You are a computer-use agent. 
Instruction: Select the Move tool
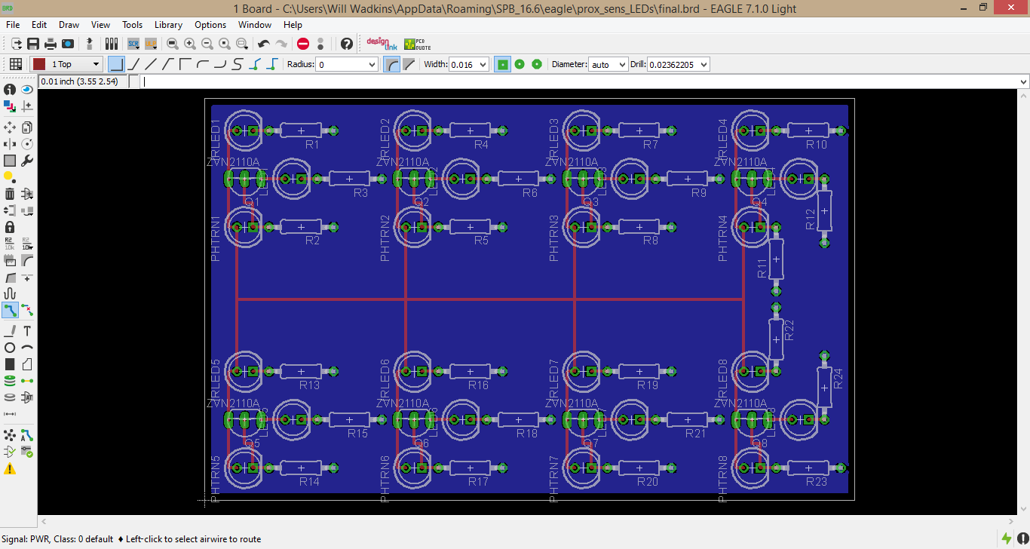[x=10, y=127]
